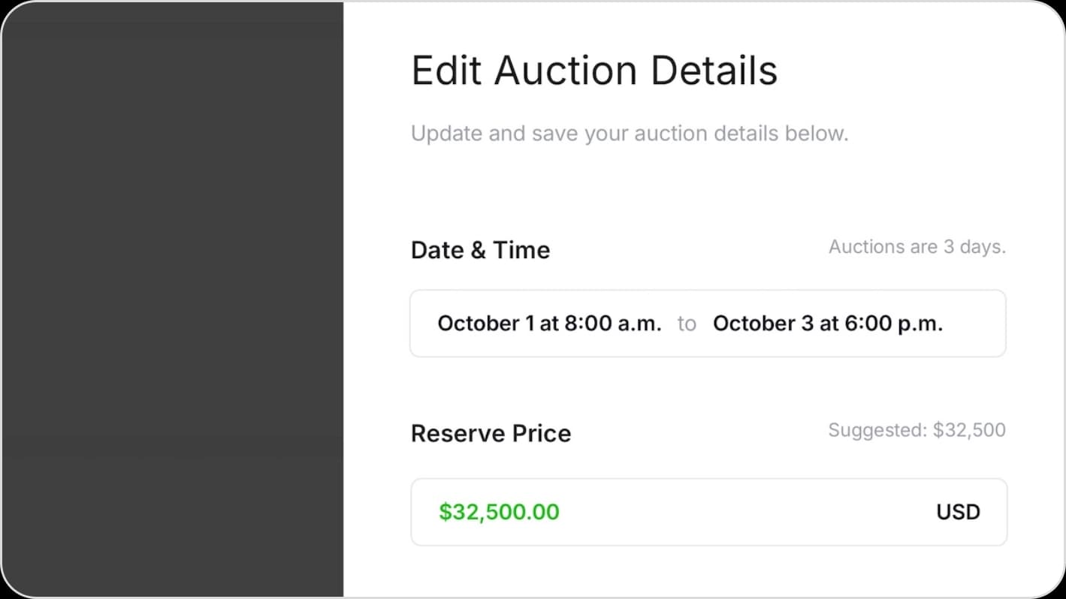Viewport: 1066px width, 599px height.
Task: Click the Reserve Price section label
Action: click(x=491, y=433)
